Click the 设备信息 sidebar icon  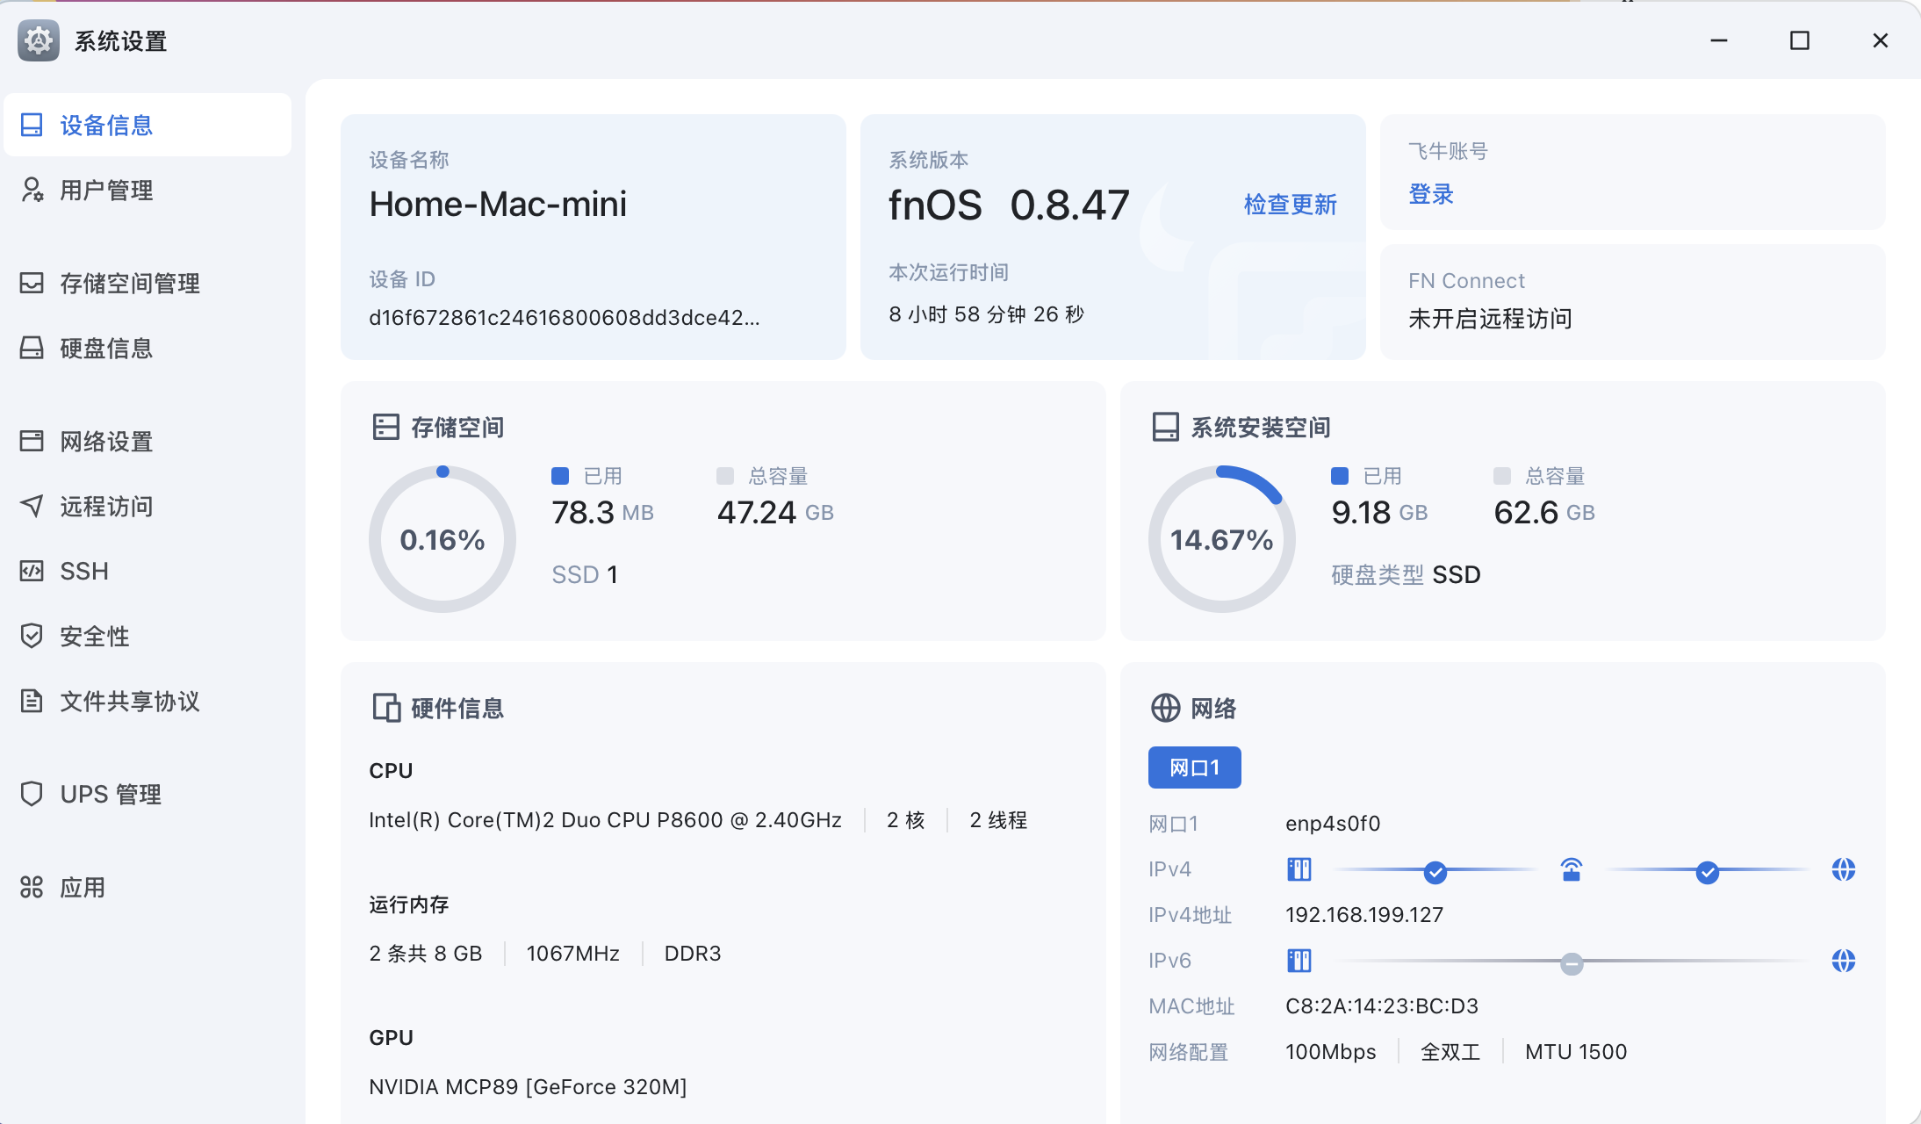click(32, 125)
